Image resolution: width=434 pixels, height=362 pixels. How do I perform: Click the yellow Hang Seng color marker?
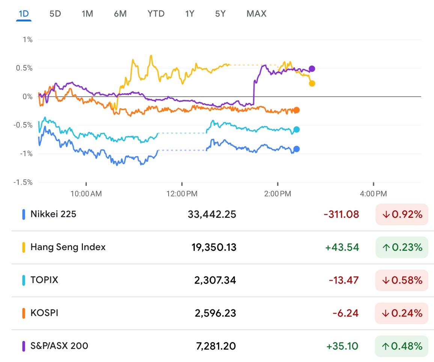pyautogui.click(x=24, y=247)
